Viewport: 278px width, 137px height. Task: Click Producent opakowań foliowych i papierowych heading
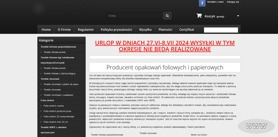click(165, 67)
